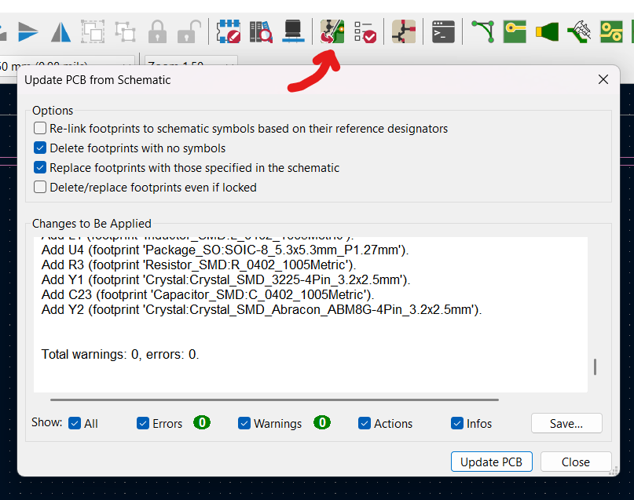This screenshot has width=634, height=500.
Task: Uncheck Delete footprints with no symbols
Action: (x=40, y=148)
